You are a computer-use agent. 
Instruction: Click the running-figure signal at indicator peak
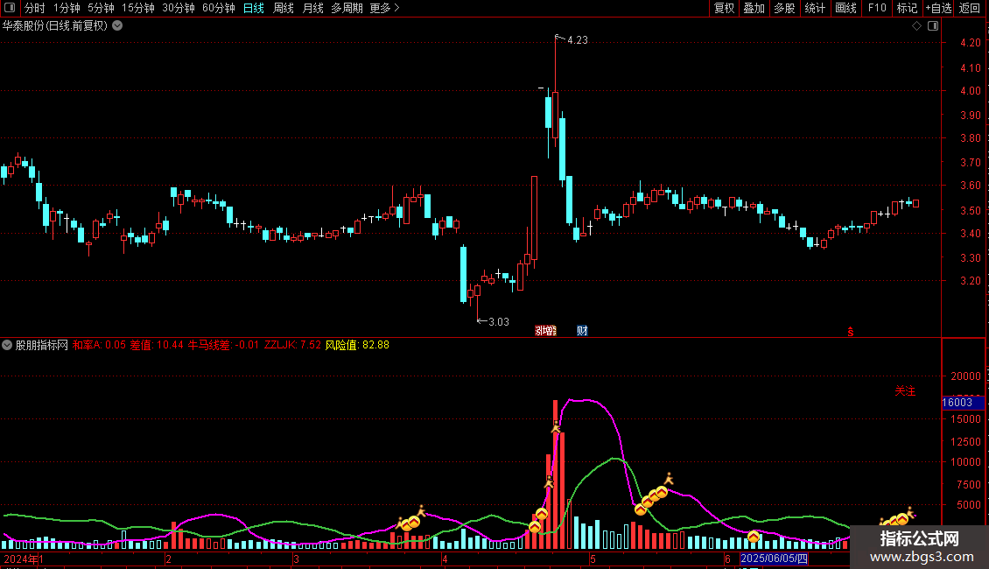(x=556, y=427)
